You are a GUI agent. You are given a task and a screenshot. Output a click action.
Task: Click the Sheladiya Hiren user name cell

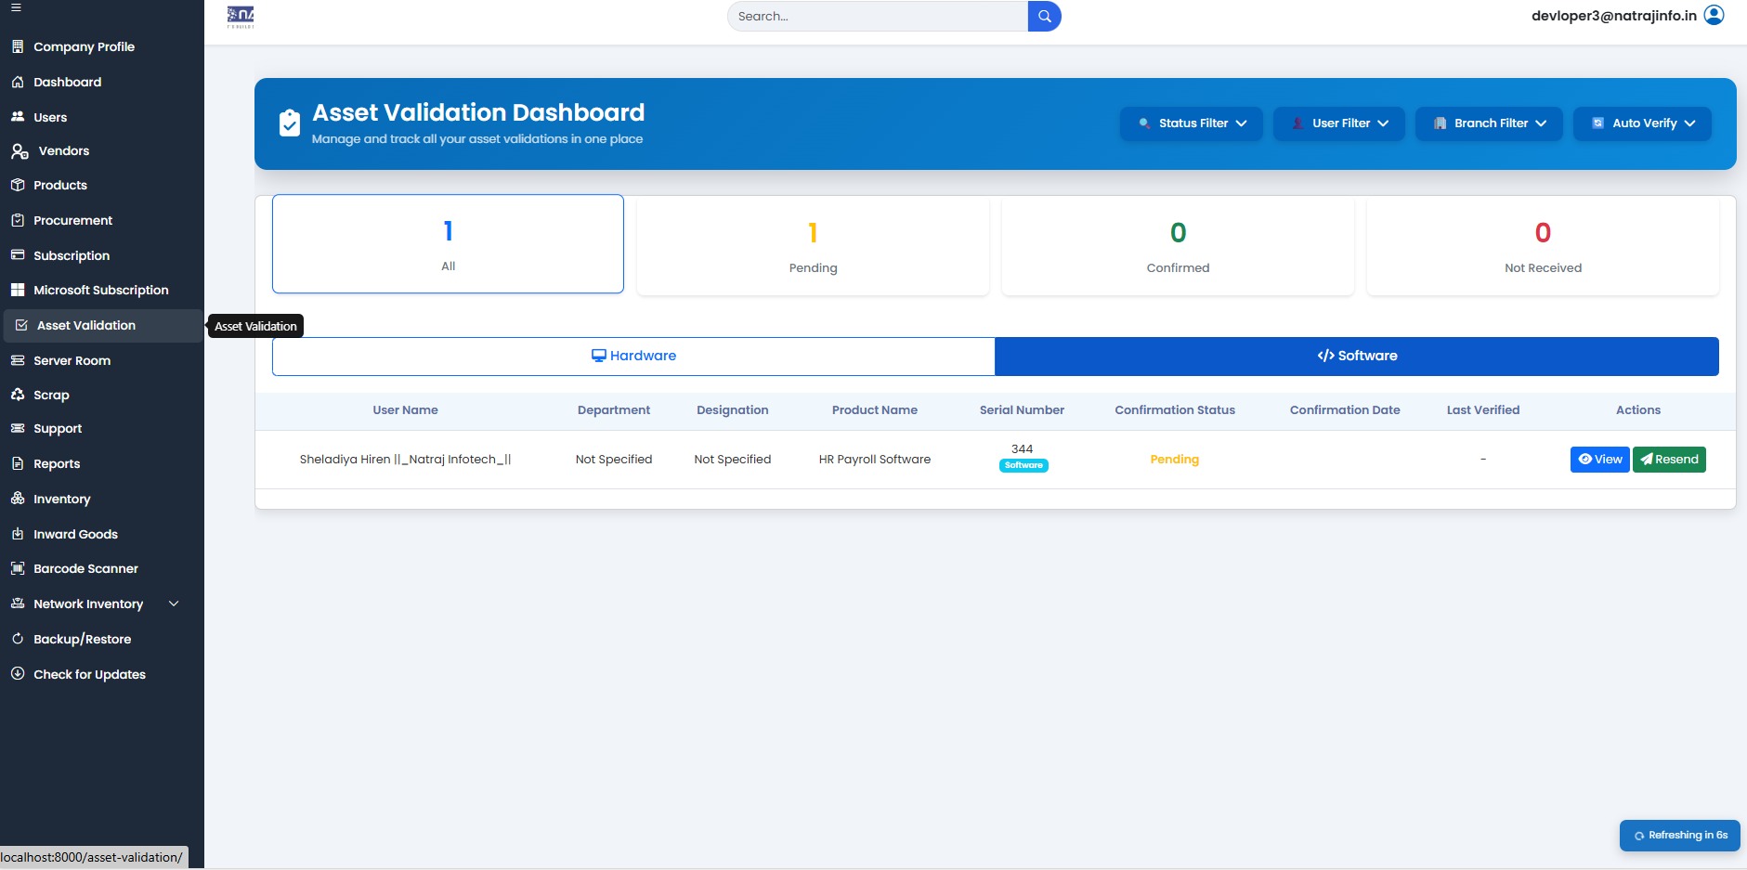(x=405, y=460)
